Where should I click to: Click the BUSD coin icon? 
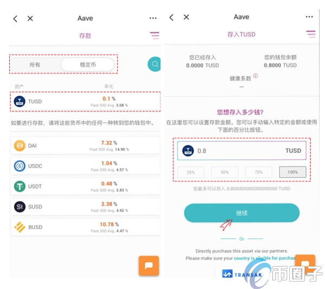tap(19, 227)
